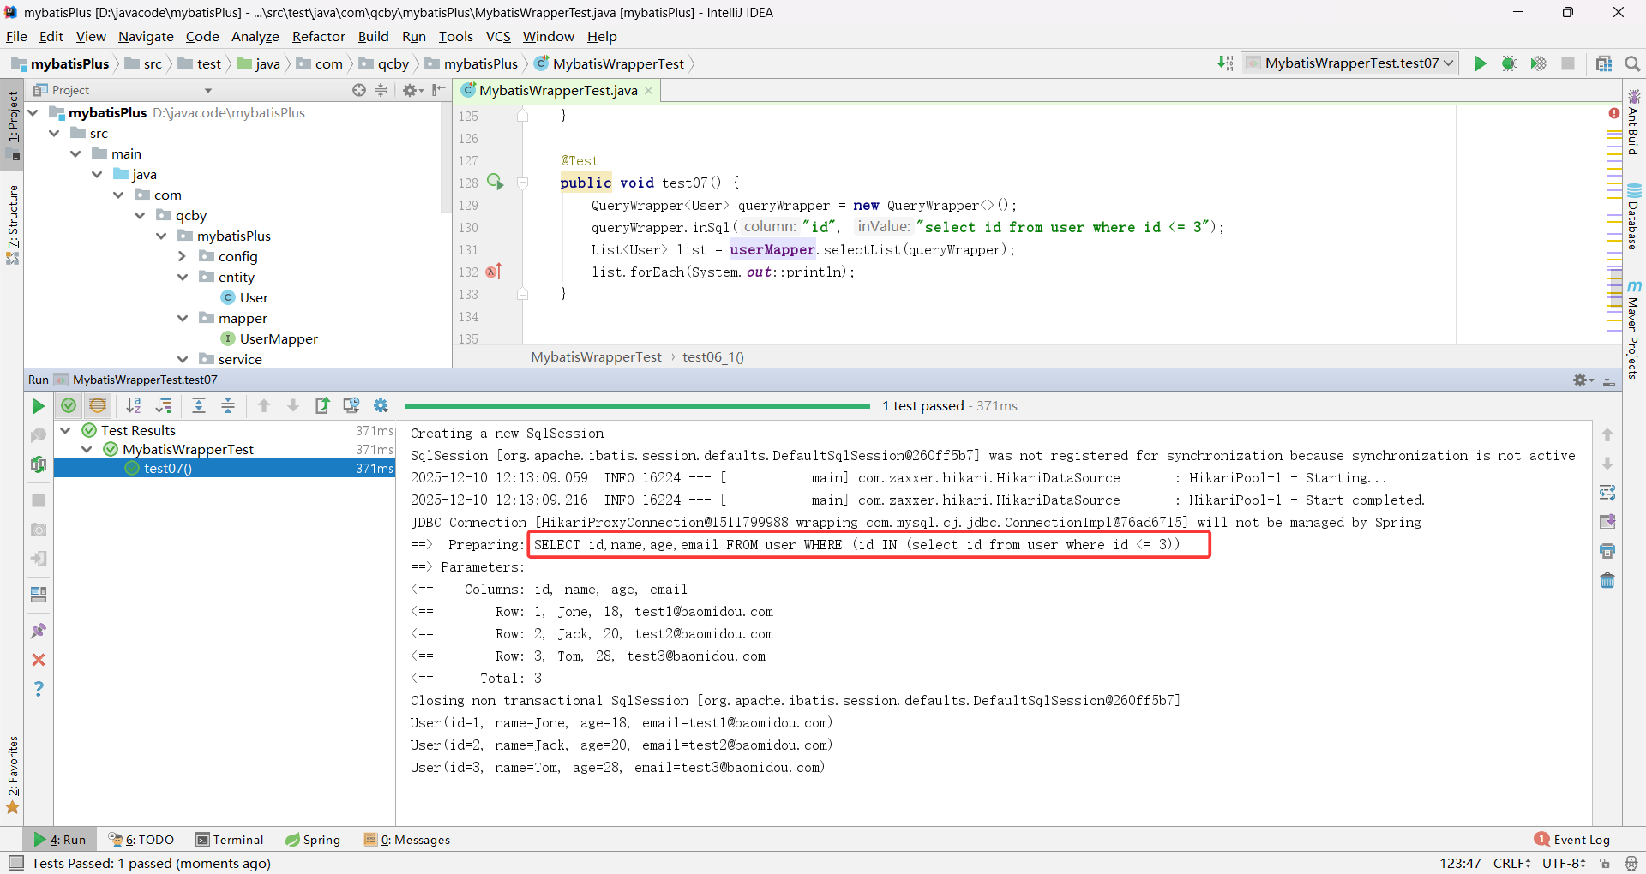
Task: Collapse the mapper package node
Action: coord(182,318)
